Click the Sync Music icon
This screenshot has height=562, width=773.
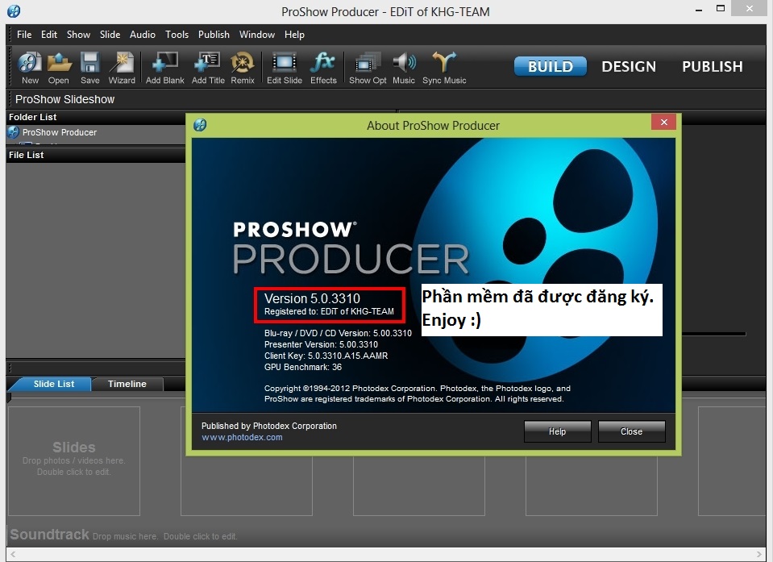(x=444, y=68)
